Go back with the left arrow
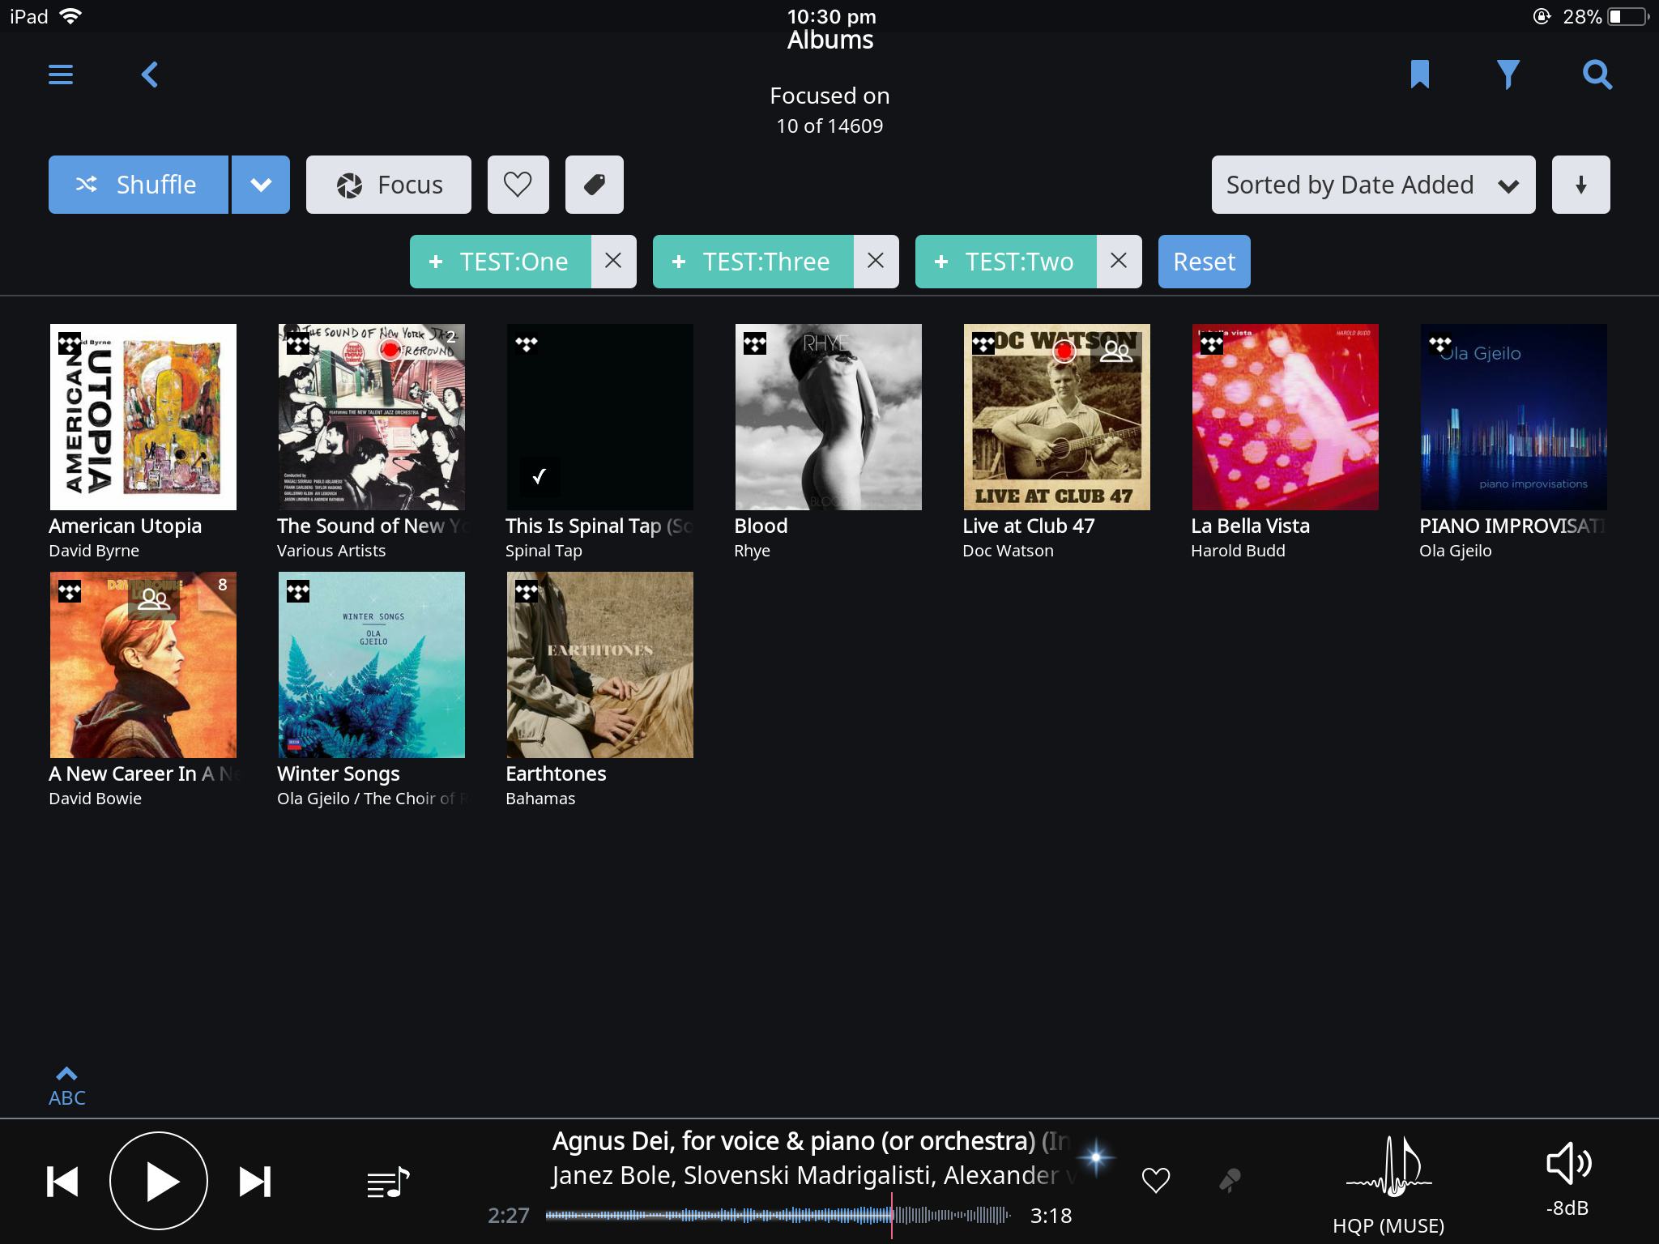The width and height of the screenshot is (1659, 1244). (x=150, y=75)
